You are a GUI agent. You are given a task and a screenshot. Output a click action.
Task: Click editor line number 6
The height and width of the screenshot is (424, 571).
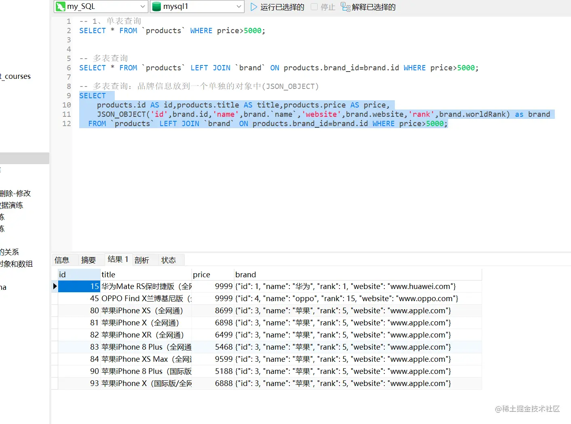(69, 68)
